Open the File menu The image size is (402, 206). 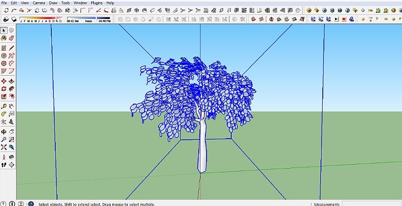tap(4, 3)
